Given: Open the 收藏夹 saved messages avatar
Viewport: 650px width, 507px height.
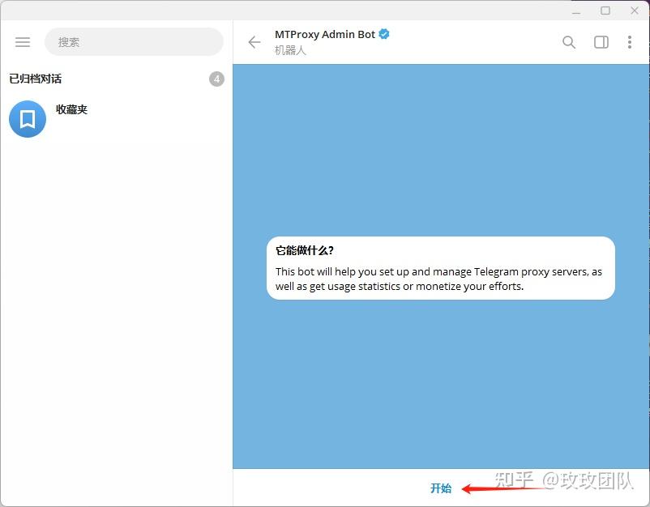Looking at the screenshot, I should 27,118.
